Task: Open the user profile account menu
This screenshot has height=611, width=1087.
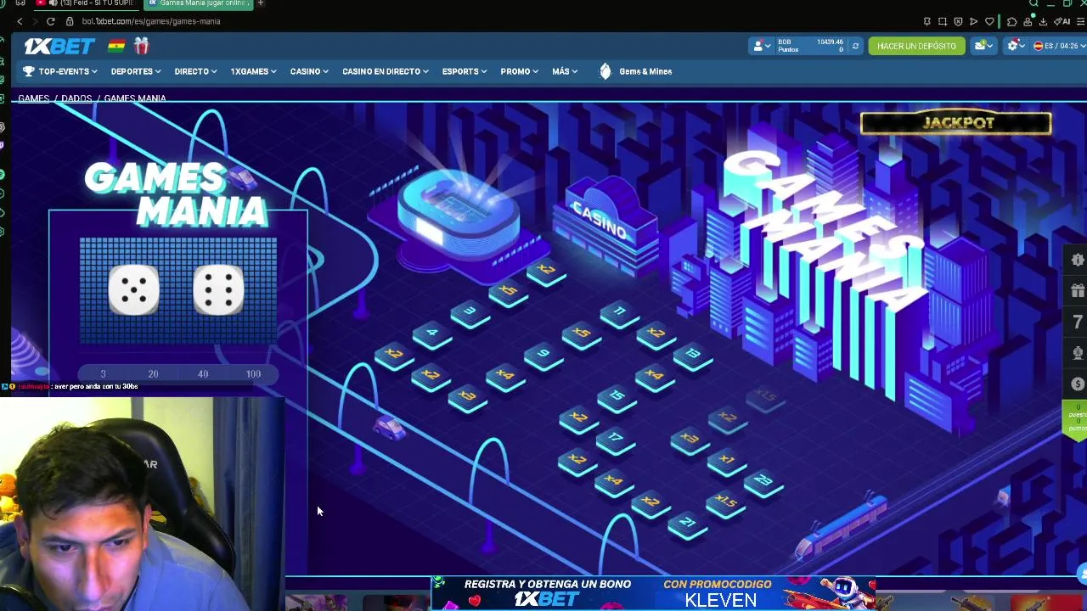Action: click(762, 46)
